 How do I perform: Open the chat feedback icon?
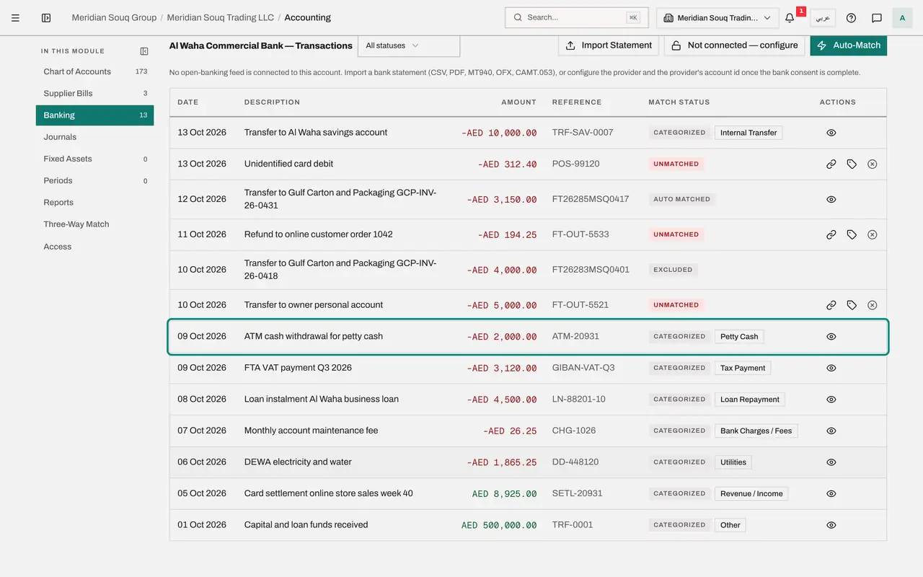click(x=877, y=18)
